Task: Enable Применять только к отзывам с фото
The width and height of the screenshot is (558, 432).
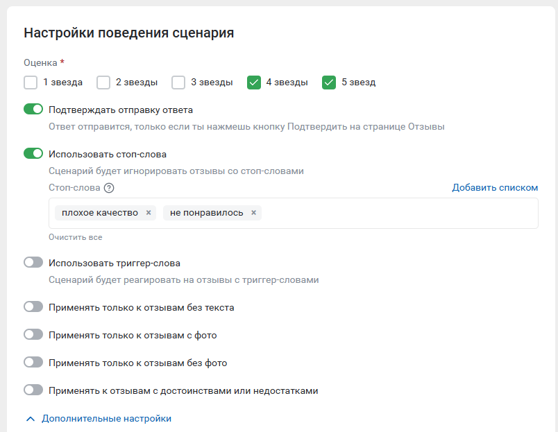Action: point(33,335)
